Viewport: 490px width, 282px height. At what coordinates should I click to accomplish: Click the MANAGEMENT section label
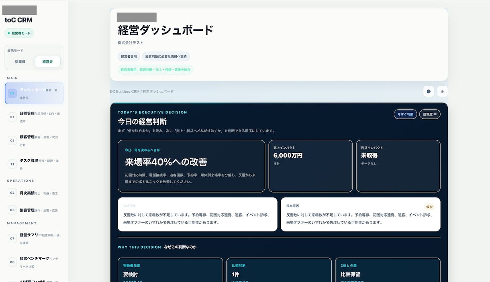(x=22, y=223)
